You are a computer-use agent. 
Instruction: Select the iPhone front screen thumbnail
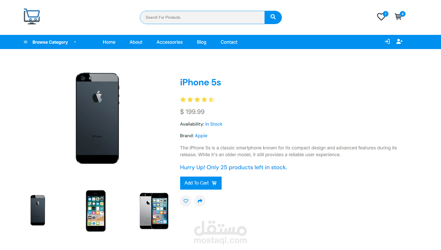[96, 211]
